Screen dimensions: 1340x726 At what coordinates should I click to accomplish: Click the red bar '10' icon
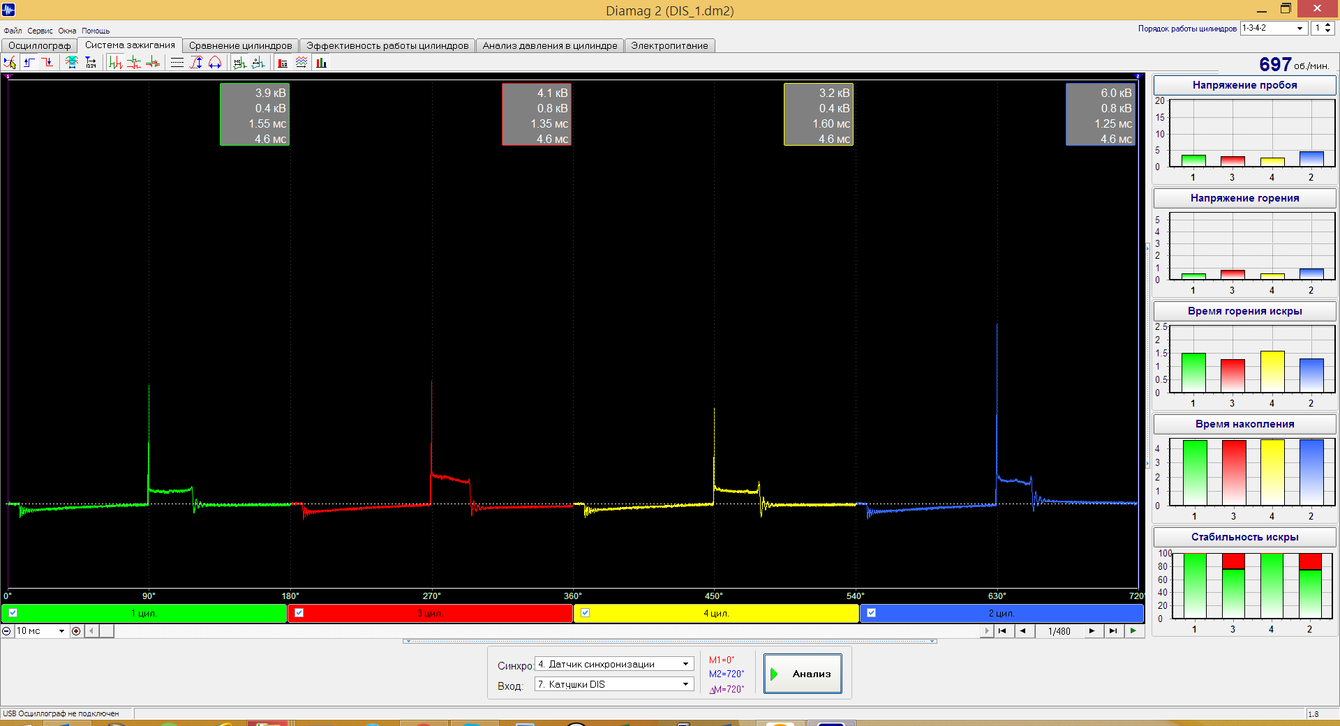pyautogui.click(x=283, y=63)
